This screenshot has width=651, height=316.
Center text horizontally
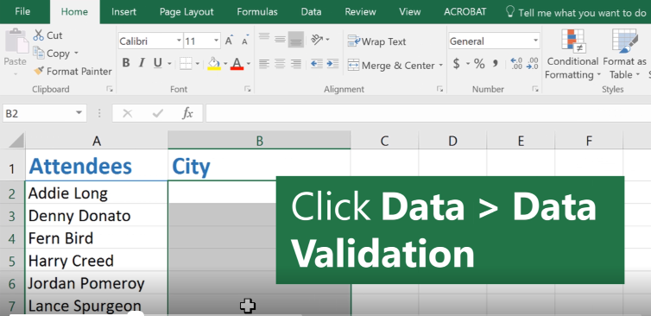point(281,64)
